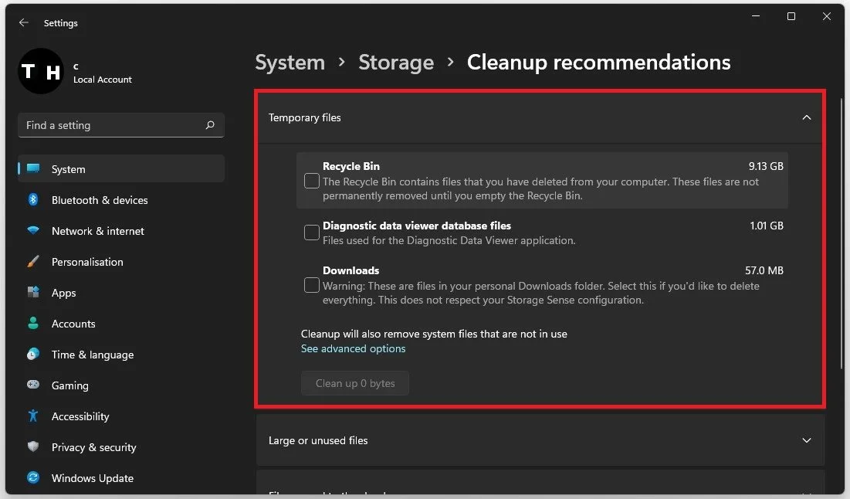850x499 pixels.
Task: Click the Privacy & security shield icon
Action: pos(33,446)
